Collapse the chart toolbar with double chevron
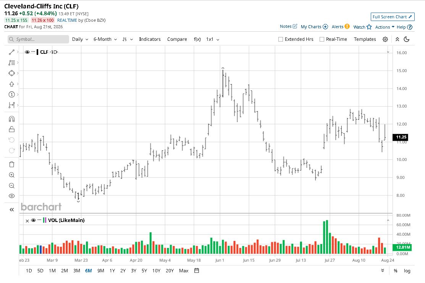Screen dimensions: 425x283 [x=398, y=39]
